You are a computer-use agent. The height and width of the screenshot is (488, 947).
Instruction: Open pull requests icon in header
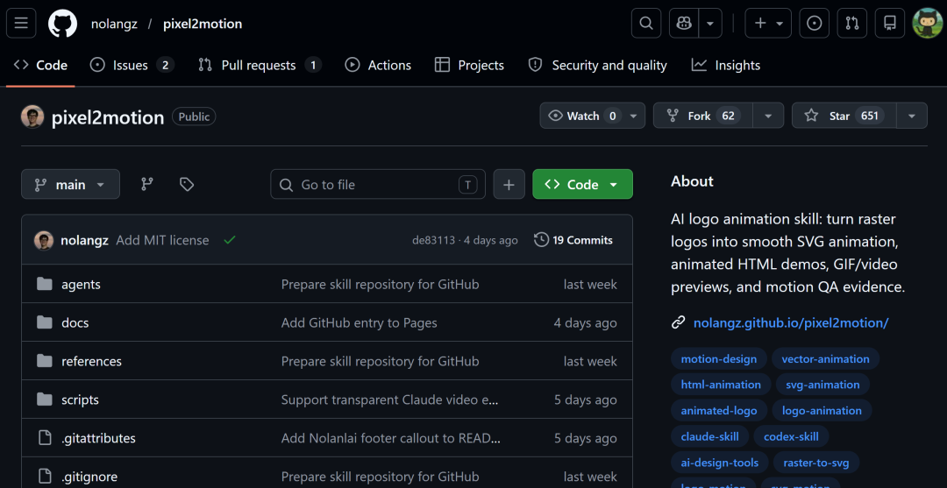tap(852, 24)
